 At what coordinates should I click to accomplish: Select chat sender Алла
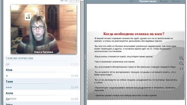tap(9, 93)
